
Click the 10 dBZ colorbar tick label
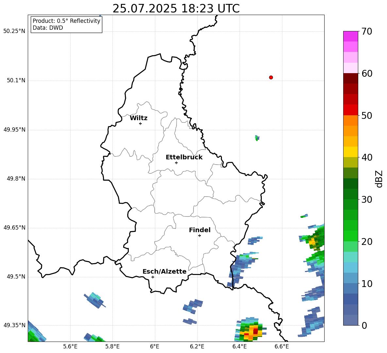click(x=366, y=283)
